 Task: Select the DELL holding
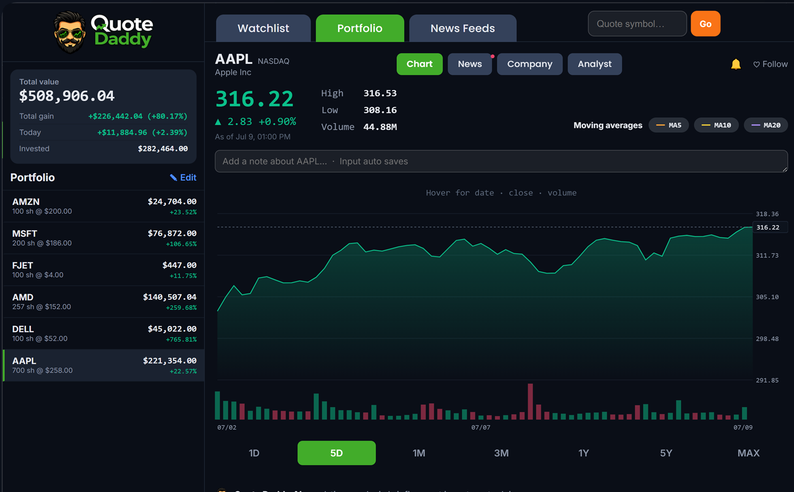103,333
